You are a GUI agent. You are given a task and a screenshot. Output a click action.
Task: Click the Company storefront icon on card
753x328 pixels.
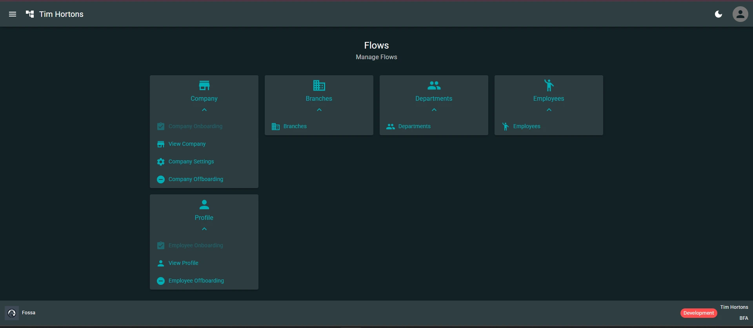(204, 85)
